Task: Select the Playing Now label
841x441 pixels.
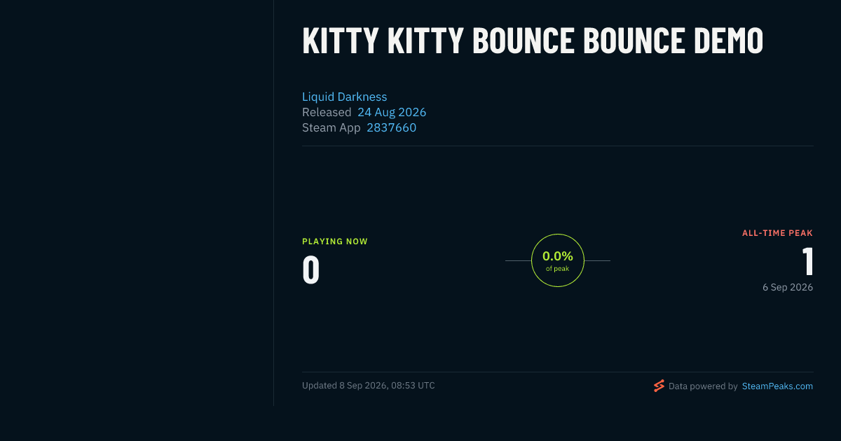Action: 335,241
